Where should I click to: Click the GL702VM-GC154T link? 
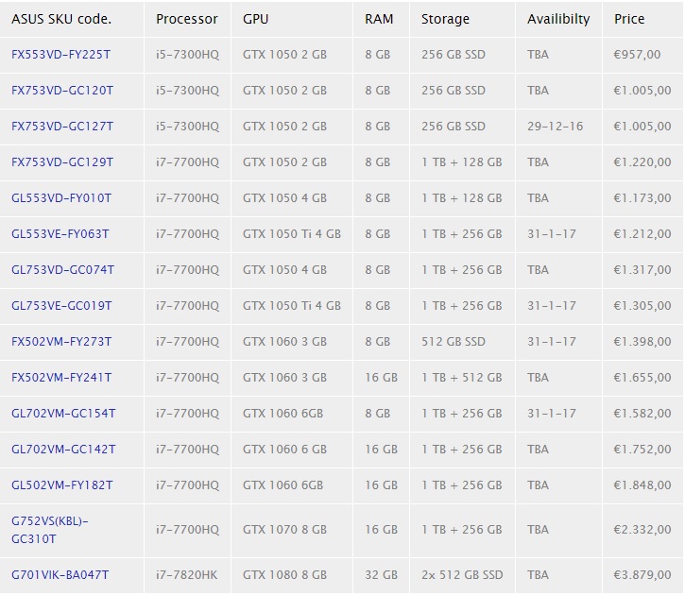pyautogui.click(x=63, y=414)
